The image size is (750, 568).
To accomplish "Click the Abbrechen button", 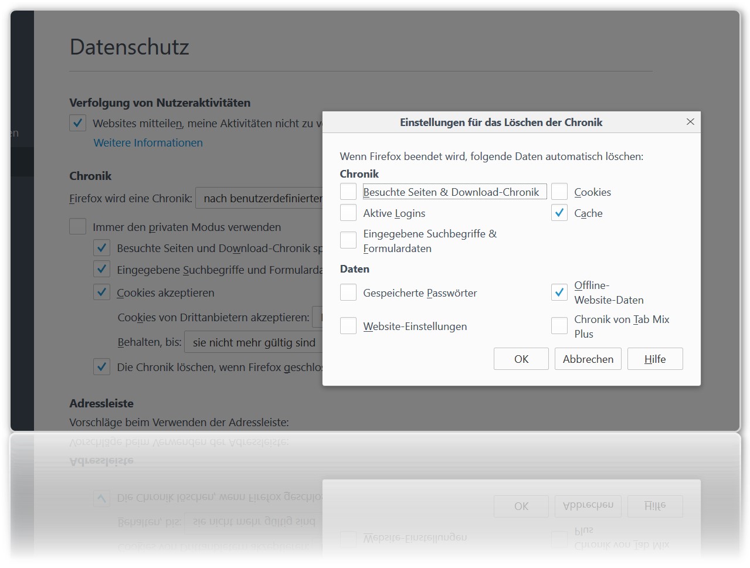I will coord(588,359).
